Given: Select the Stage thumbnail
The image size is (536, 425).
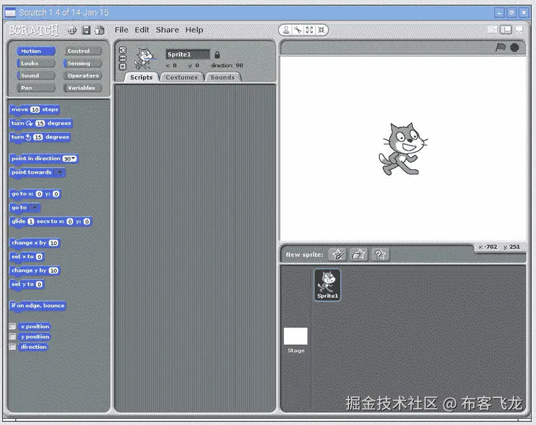Looking at the screenshot, I should coord(296,336).
